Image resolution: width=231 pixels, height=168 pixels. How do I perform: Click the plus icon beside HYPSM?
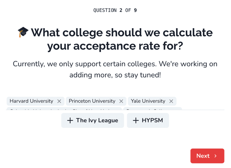pyautogui.click(x=136, y=120)
